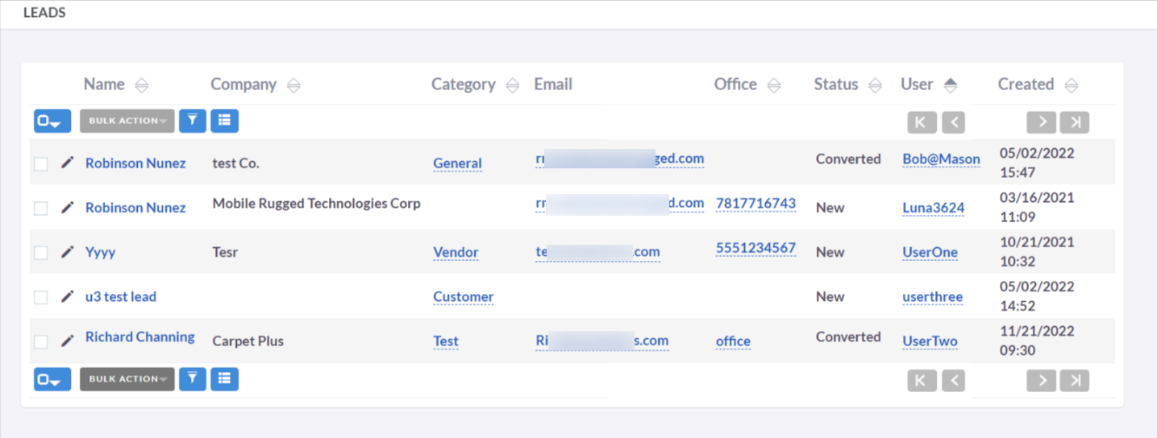Click the edit pencil for Yyyy lead
This screenshot has height=438, width=1157.
67,252
